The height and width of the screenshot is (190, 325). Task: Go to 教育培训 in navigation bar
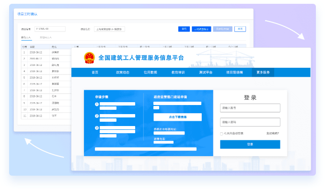tap(178, 72)
